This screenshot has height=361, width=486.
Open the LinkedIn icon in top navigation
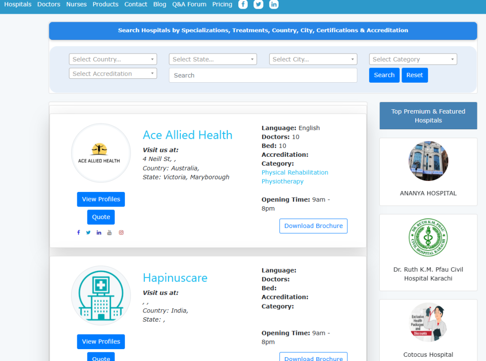(x=274, y=4)
